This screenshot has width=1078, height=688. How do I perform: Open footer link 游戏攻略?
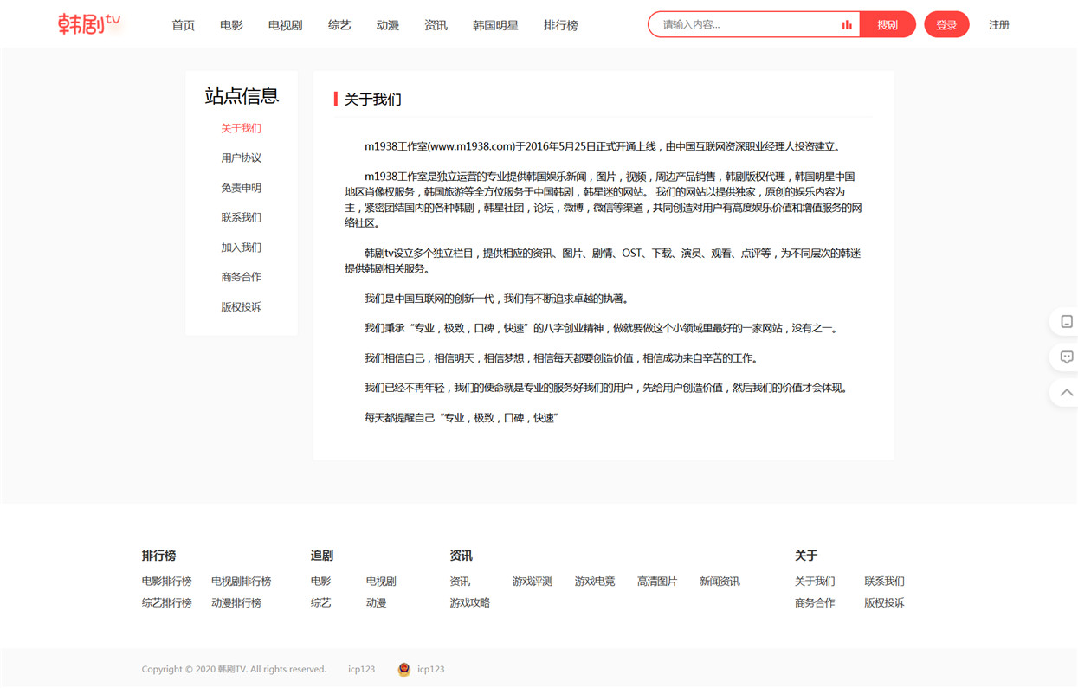[x=469, y=603]
